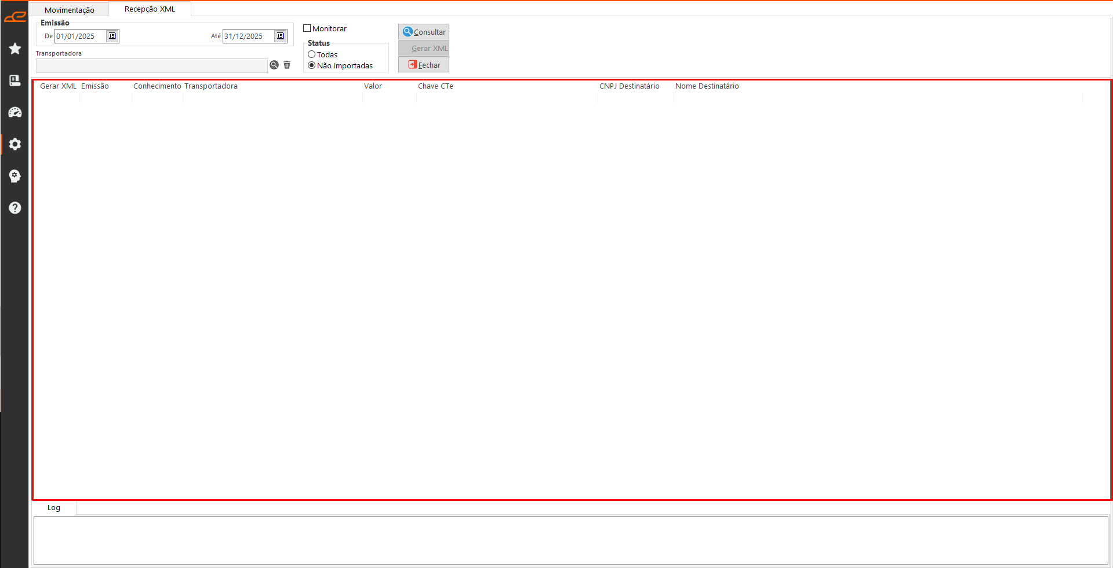Click the Transportadora search magnifier icon

(x=274, y=65)
